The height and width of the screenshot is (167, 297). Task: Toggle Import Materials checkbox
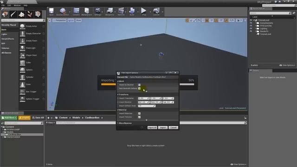[139, 113]
